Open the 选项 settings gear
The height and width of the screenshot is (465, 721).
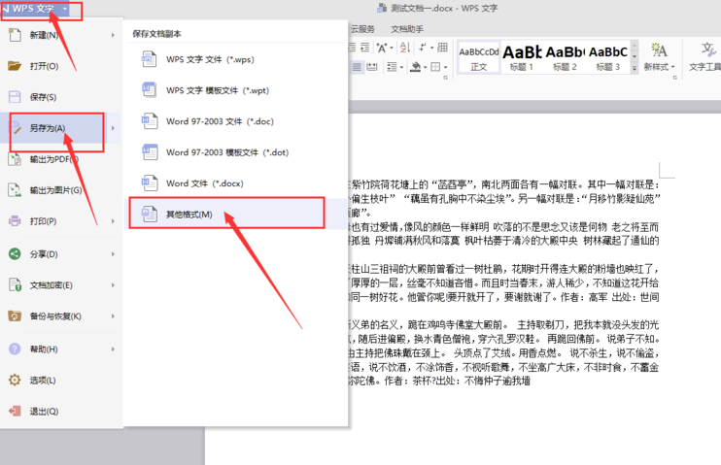[x=15, y=380]
